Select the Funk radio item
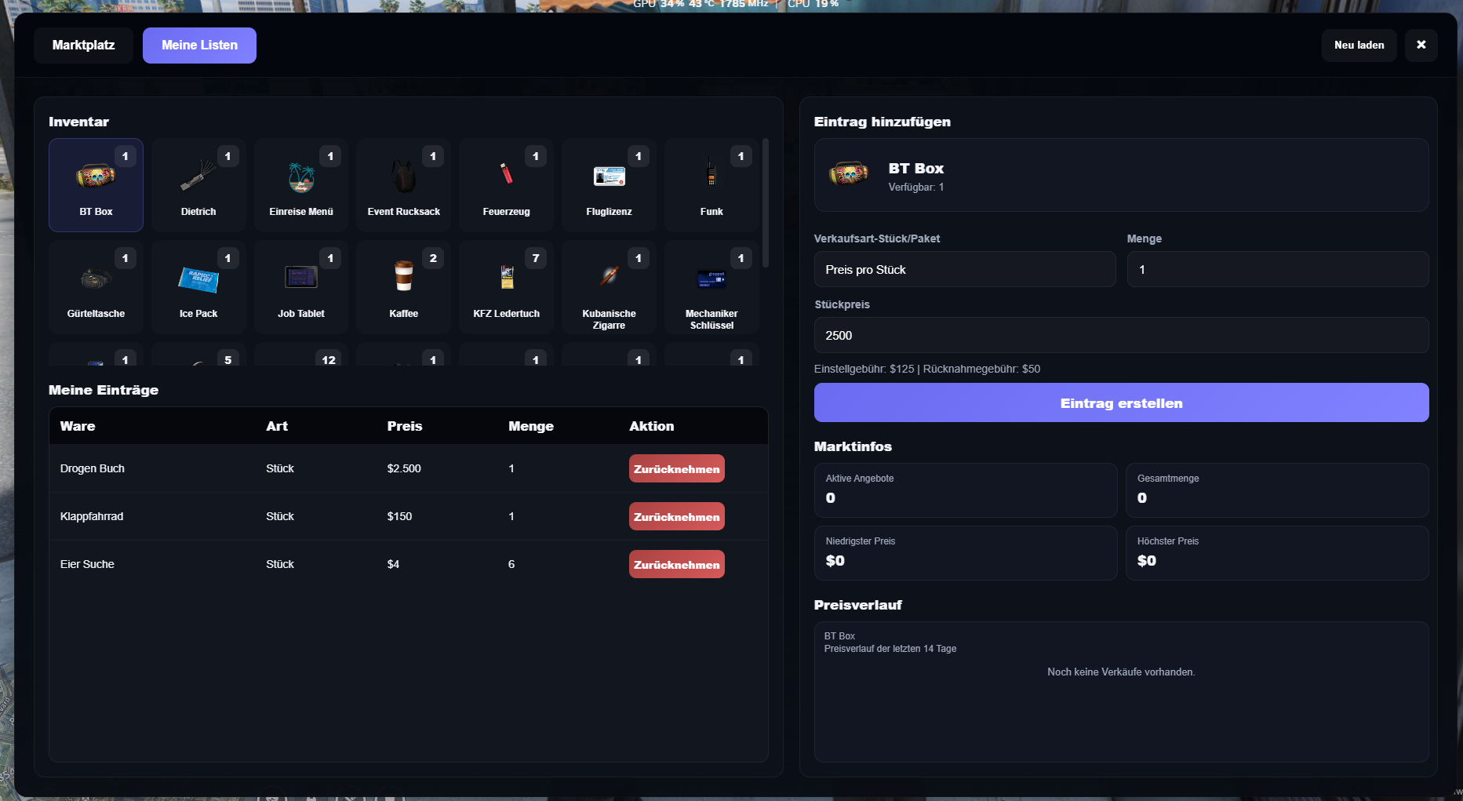Image resolution: width=1463 pixels, height=801 pixels. [x=711, y=185]
